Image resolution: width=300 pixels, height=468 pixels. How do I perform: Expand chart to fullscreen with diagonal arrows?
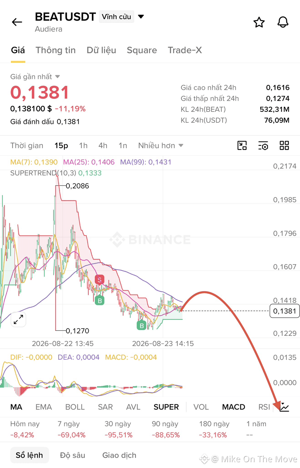(x=18, y=319)
